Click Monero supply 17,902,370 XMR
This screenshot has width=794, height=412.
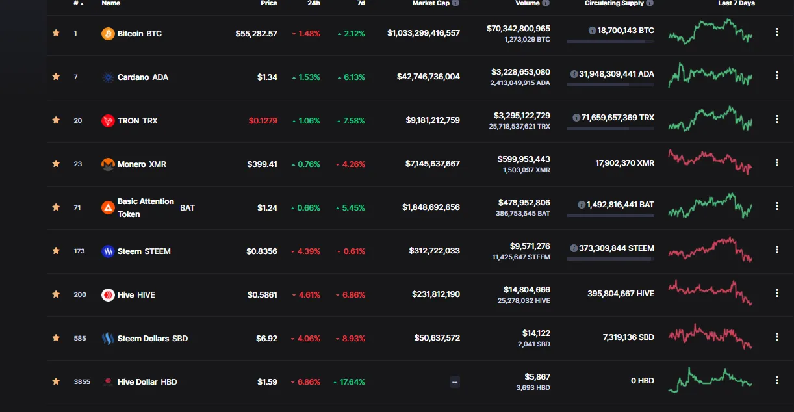click(625, 164)
